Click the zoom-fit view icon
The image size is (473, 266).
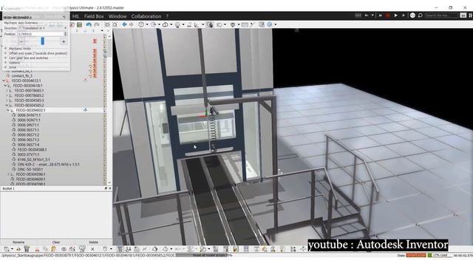point(115,24)
